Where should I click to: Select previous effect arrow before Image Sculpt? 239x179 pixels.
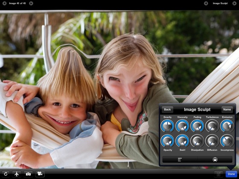pos(206,3)
